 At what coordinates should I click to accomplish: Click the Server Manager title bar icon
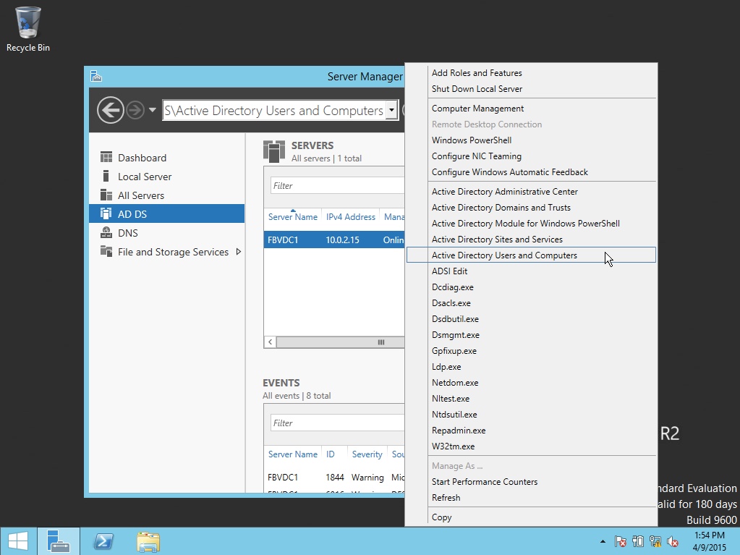click(x=96, y=76)
